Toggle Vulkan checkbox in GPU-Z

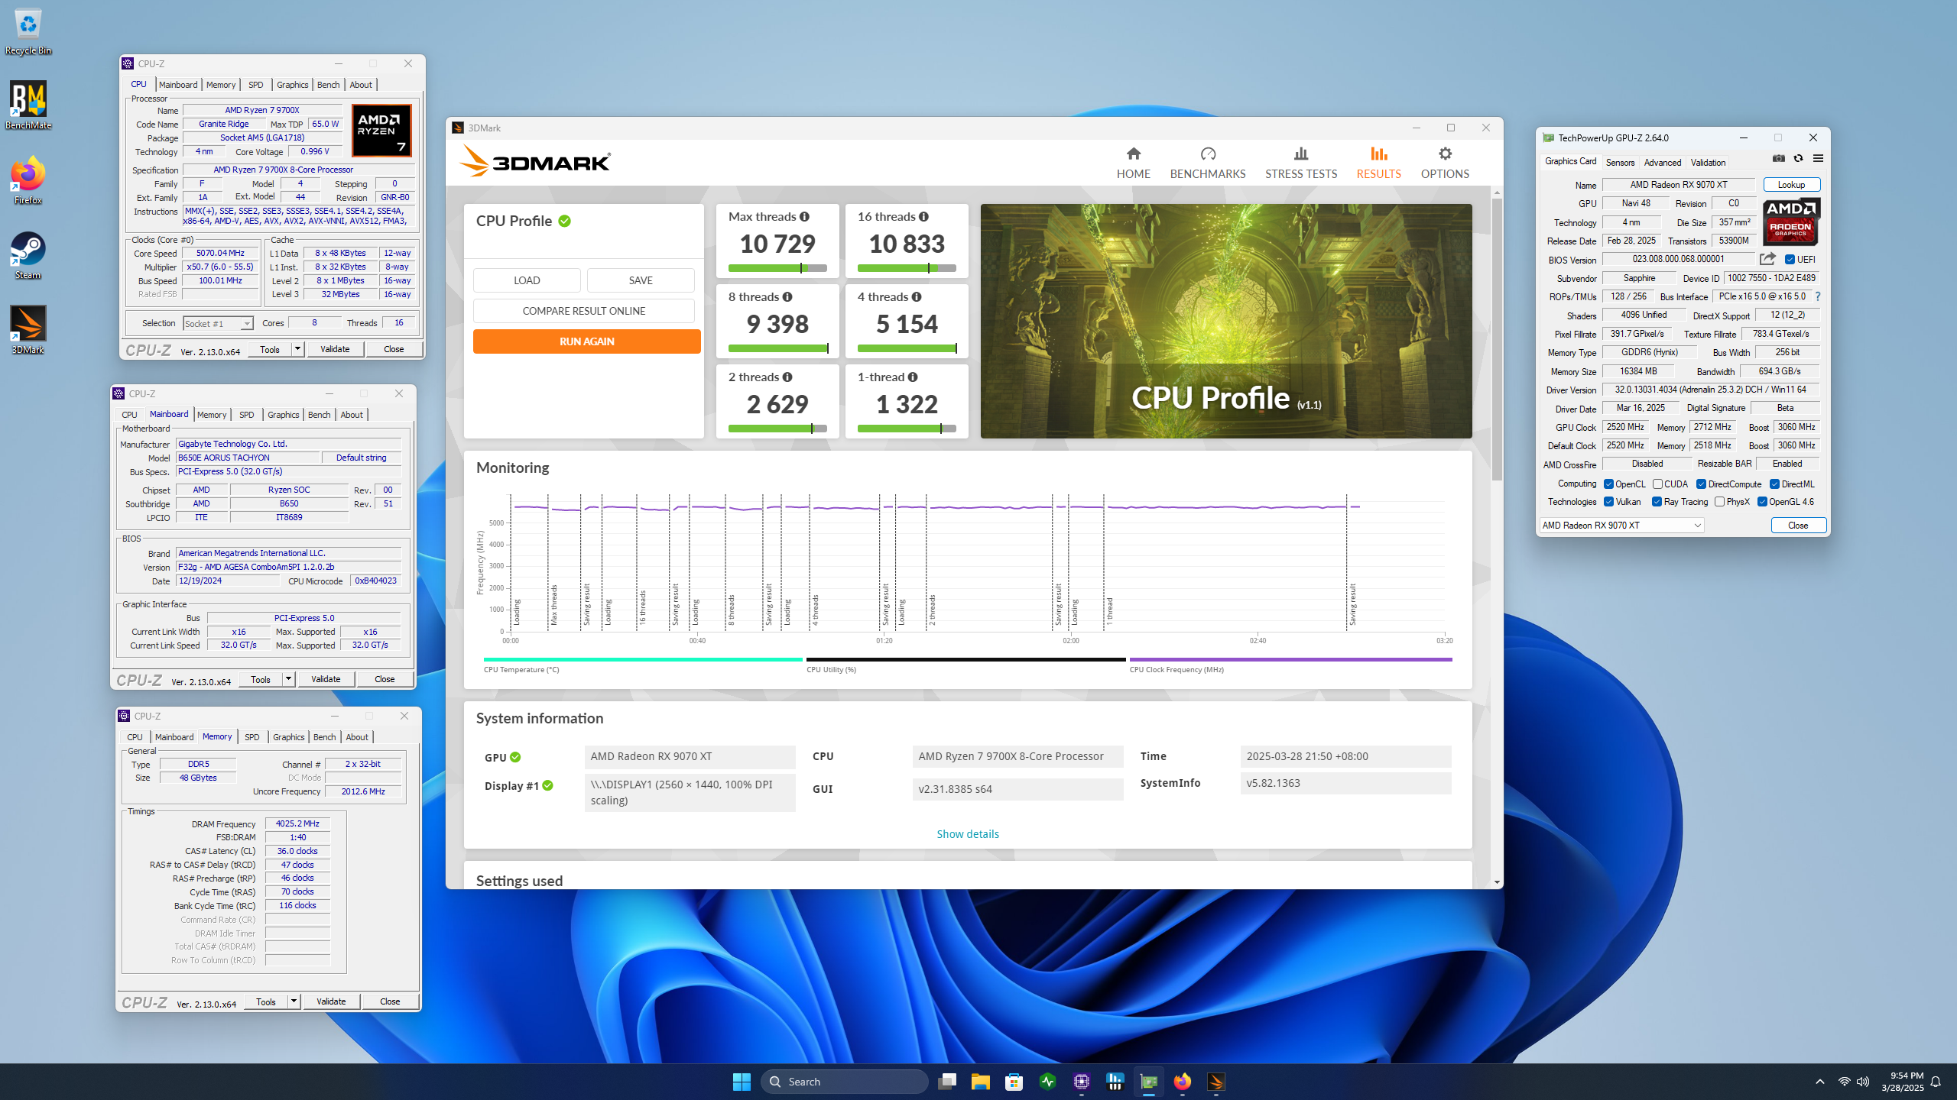1608,502
